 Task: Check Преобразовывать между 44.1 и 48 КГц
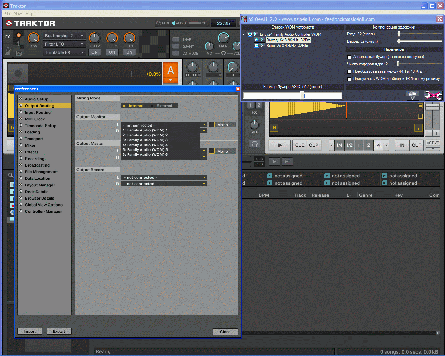tap(349, 72)
